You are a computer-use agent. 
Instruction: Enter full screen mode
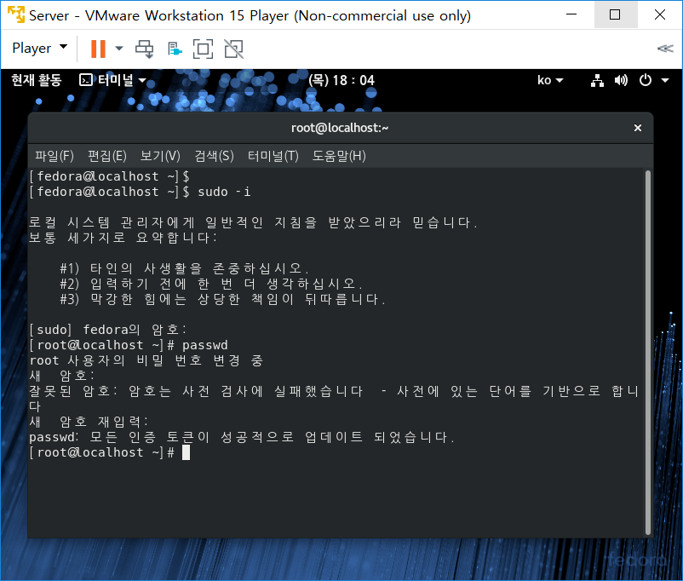[203, 49]
